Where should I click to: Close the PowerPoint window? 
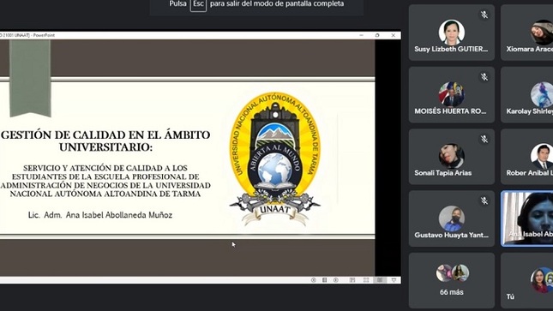click(394, 35)
